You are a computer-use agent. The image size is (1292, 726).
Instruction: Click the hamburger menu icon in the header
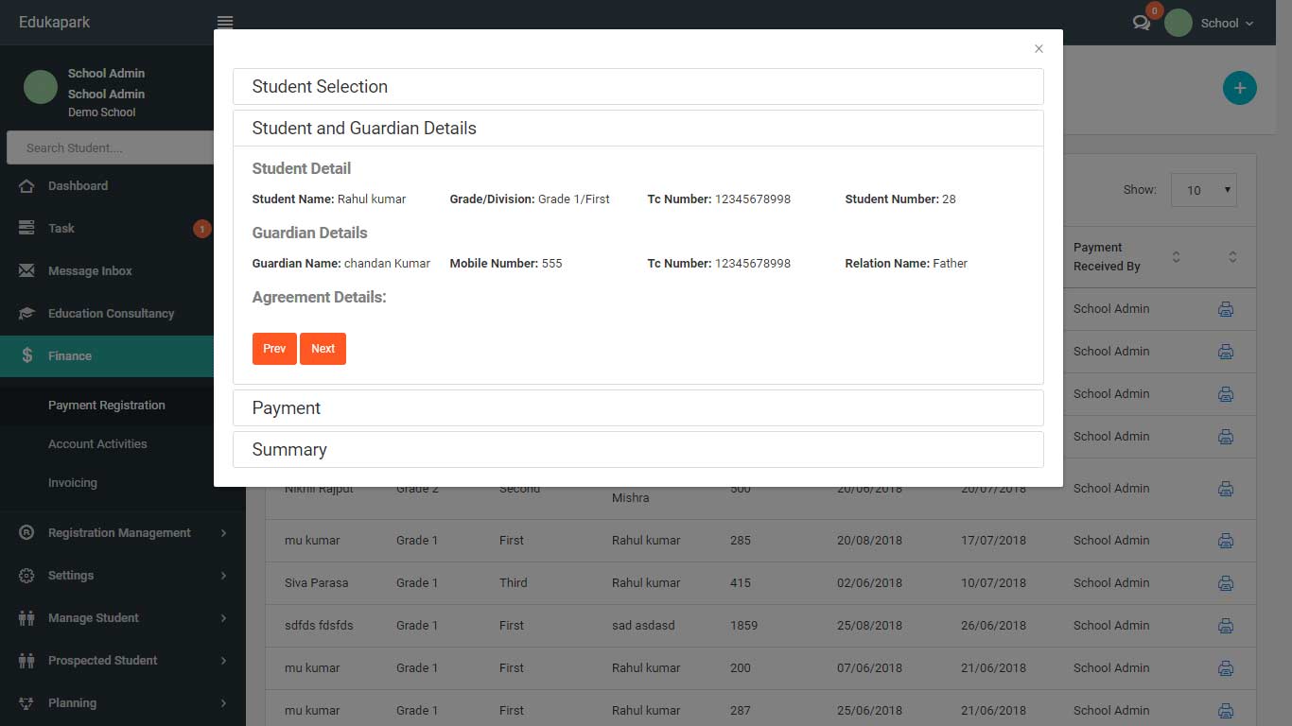[225, 23]
